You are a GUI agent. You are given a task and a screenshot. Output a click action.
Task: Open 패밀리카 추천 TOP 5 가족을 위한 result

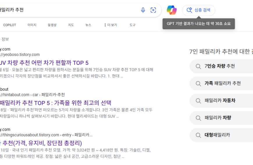pyautogui.click(x=56, y=103)
